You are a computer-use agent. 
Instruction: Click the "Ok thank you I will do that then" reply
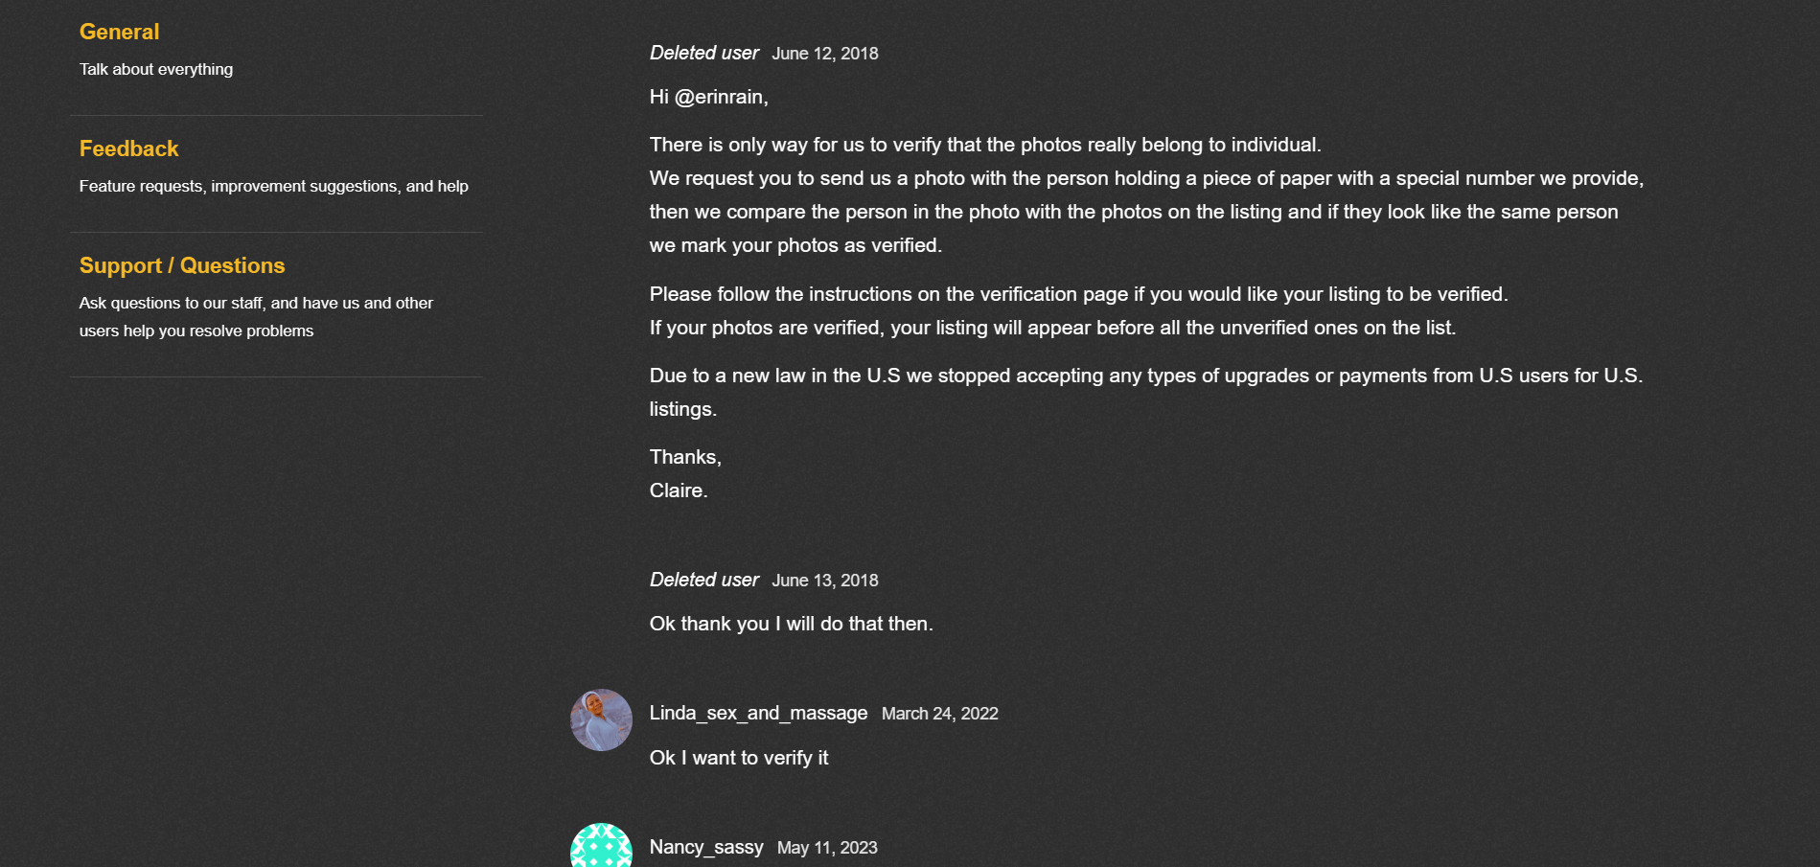(791, 624)
